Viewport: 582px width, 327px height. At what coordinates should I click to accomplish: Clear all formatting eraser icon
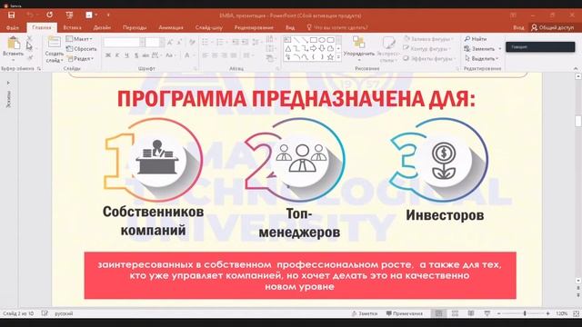point(192,43)
